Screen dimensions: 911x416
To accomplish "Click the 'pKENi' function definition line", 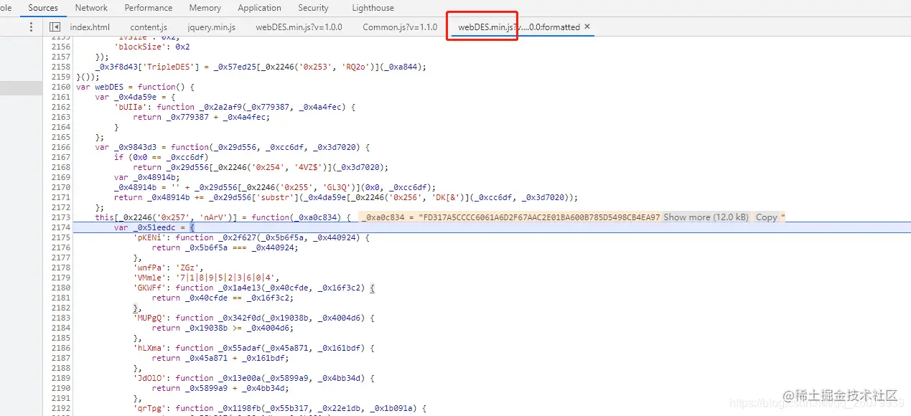I will pos(251,237).
